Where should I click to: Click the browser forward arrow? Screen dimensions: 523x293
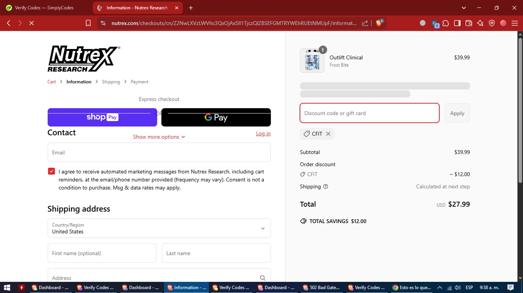pyautogui.click(x=20, y=23)
